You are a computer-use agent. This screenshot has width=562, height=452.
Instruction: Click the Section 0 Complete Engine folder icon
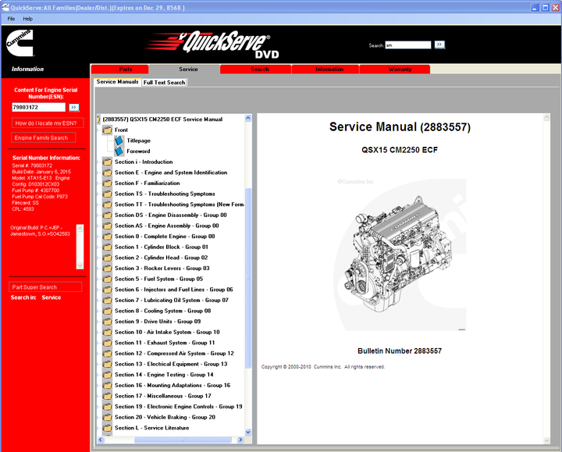(x=107, y=237)
